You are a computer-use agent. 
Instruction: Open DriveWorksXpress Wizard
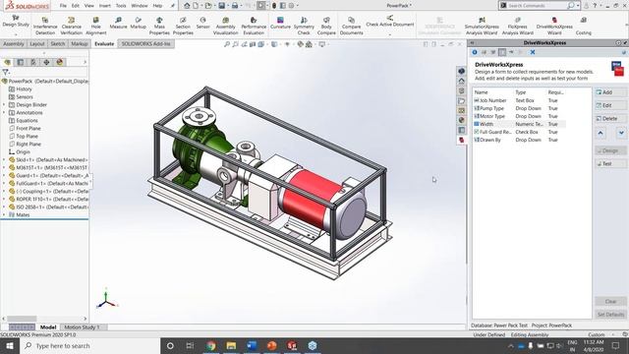(554, 26)
